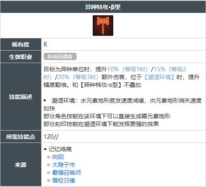
Task: Click the 生效职业 row label
Action: point(21,57)
